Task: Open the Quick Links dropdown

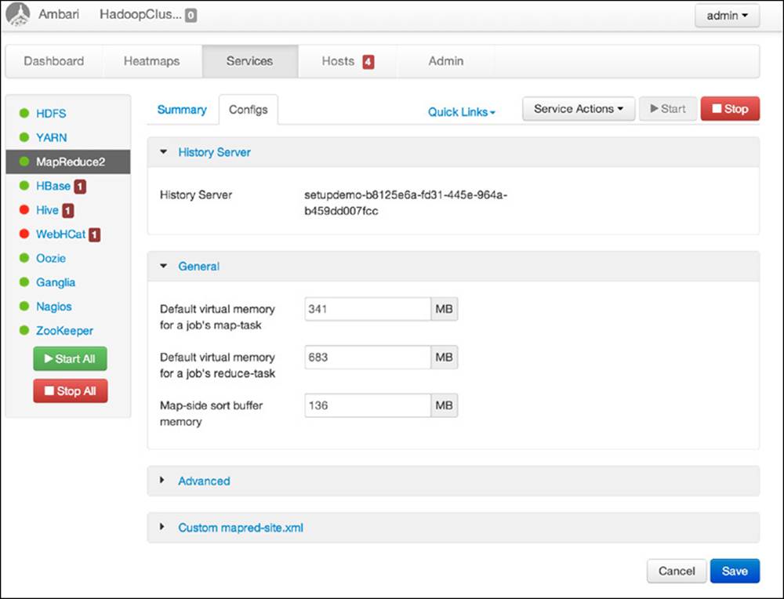Action: [462, 112]
